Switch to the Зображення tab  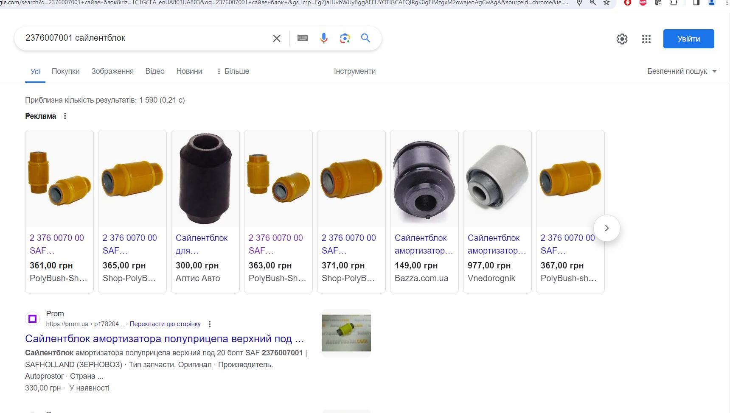(x=112, y=71)
